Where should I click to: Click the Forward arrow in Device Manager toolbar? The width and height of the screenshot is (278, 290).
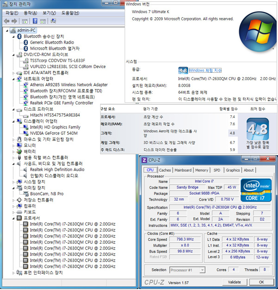[14, 21]
